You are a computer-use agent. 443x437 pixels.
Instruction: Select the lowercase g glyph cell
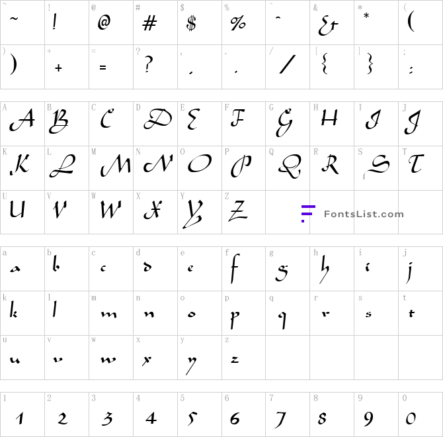[288, 269]
